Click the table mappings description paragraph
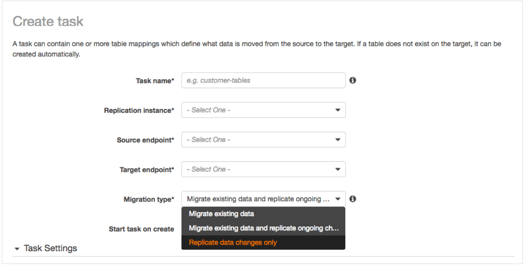 point(257,50)
